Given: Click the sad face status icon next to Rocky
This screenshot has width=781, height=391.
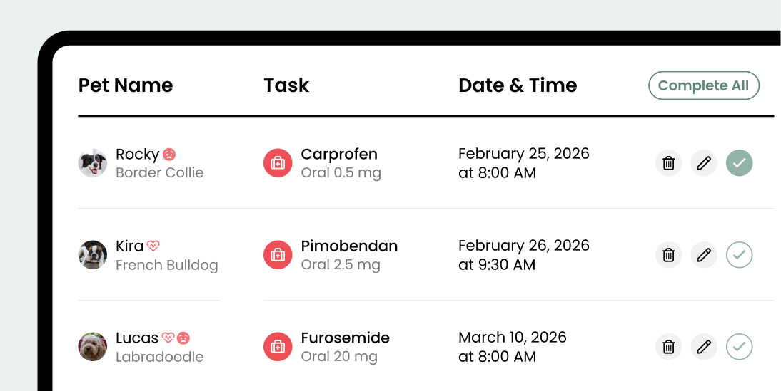Looking at the screenshot, I should click(169, 154).
